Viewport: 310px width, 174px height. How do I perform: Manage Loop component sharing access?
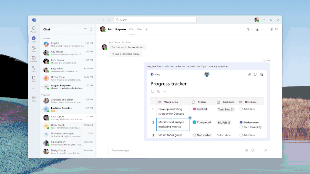[x=261, y=74]
